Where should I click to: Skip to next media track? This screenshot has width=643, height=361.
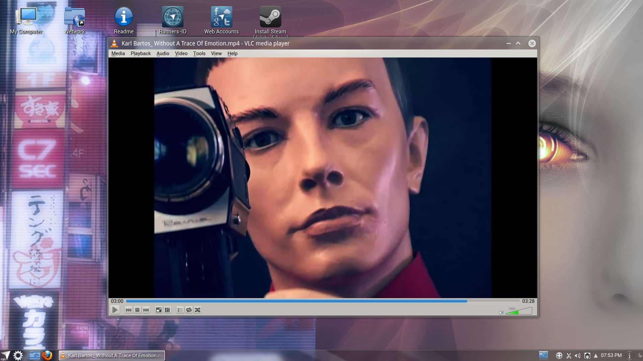146,310
